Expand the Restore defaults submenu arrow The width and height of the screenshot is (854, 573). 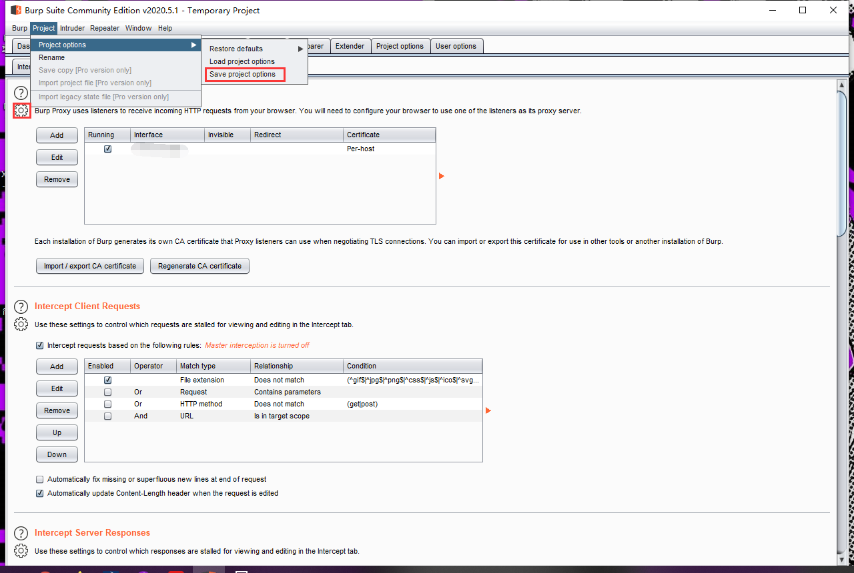coord(301,49)
